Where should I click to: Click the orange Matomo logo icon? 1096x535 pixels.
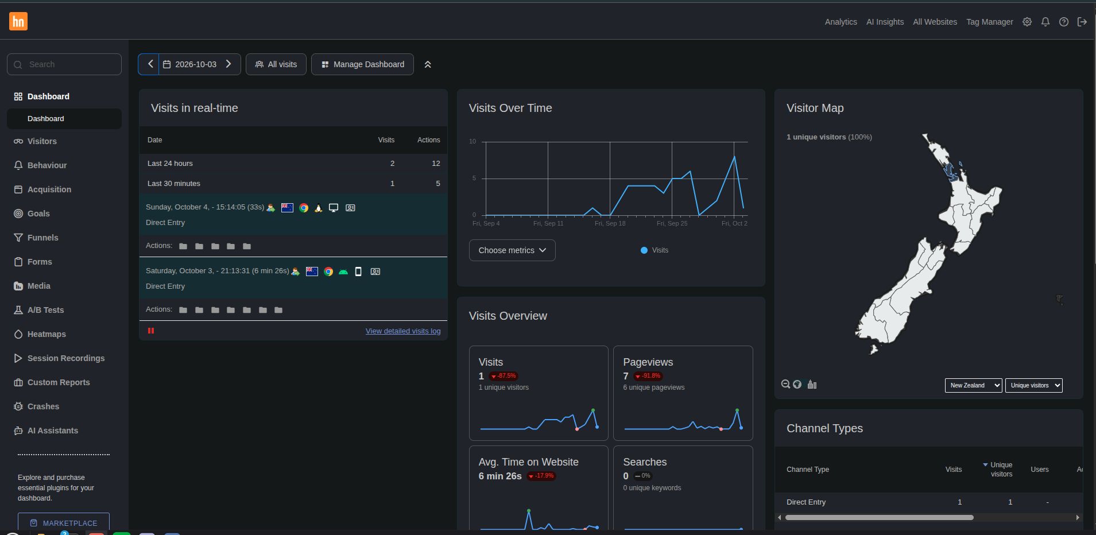(18, 21)
